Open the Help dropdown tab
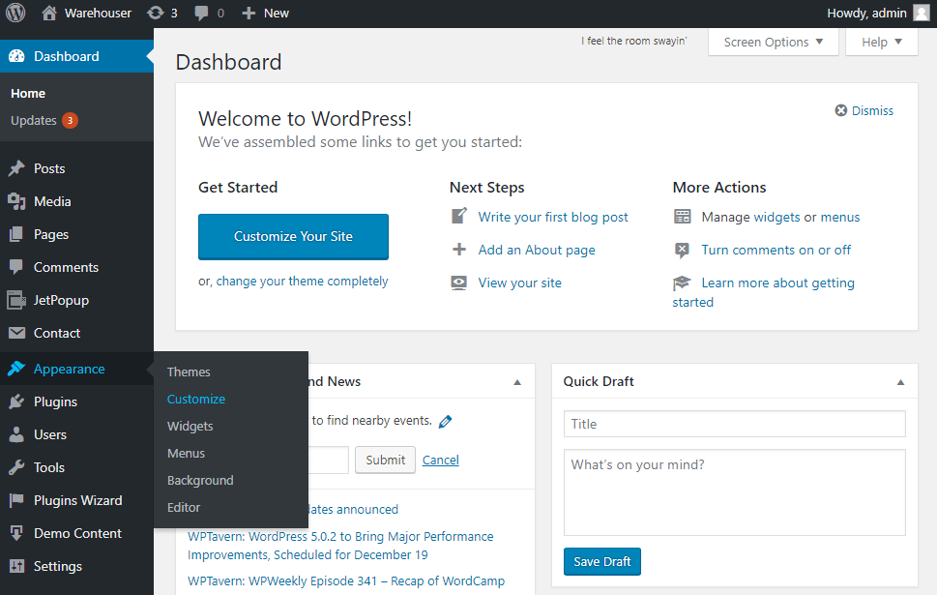 pyautogui.click(x=882, y=42)
